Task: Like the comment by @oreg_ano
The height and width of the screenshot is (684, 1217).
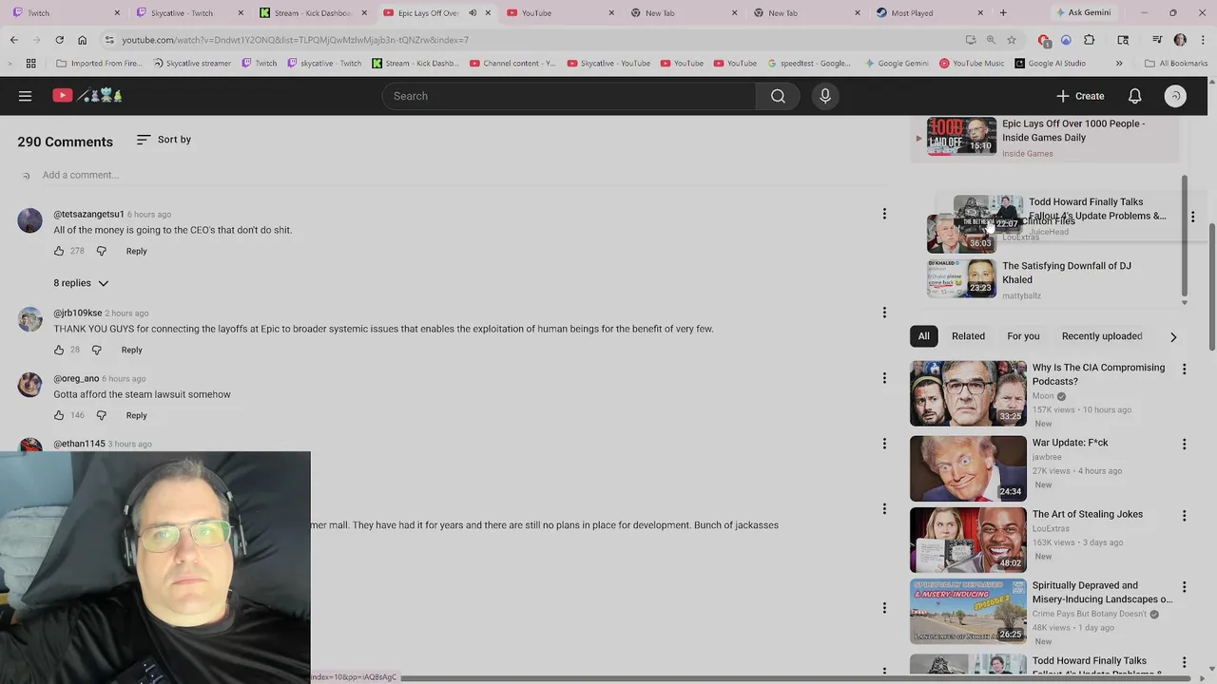Action: click(x=59, y=415)
